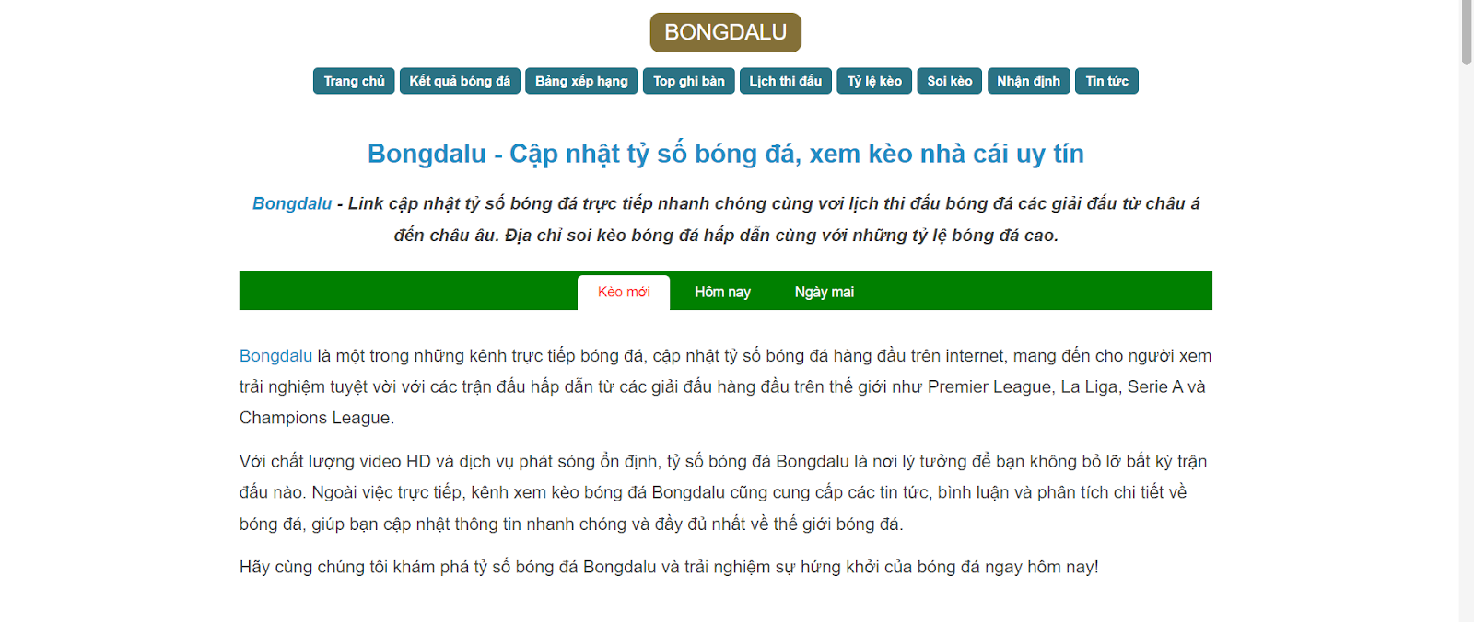Click the sentence 'Hãy cùng chúng tôi khám phá'

pos(669,567)
